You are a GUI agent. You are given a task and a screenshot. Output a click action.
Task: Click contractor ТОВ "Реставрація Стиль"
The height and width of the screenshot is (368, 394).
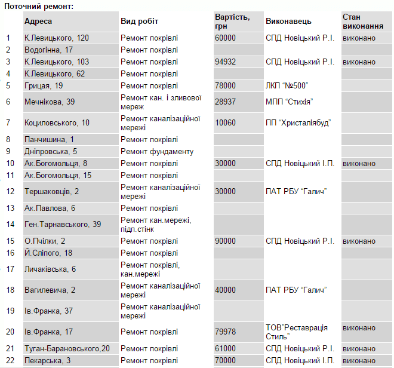(x=297, y=332)
